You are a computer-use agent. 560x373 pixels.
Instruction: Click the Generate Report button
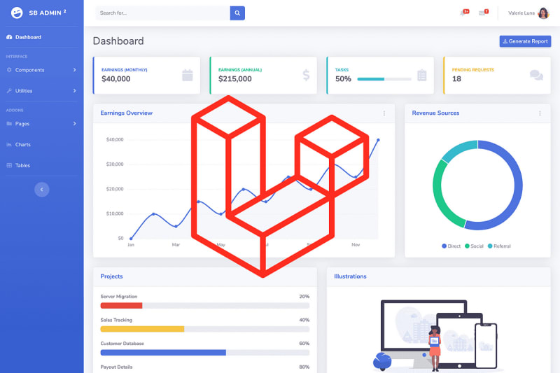(x=525, y=41)
